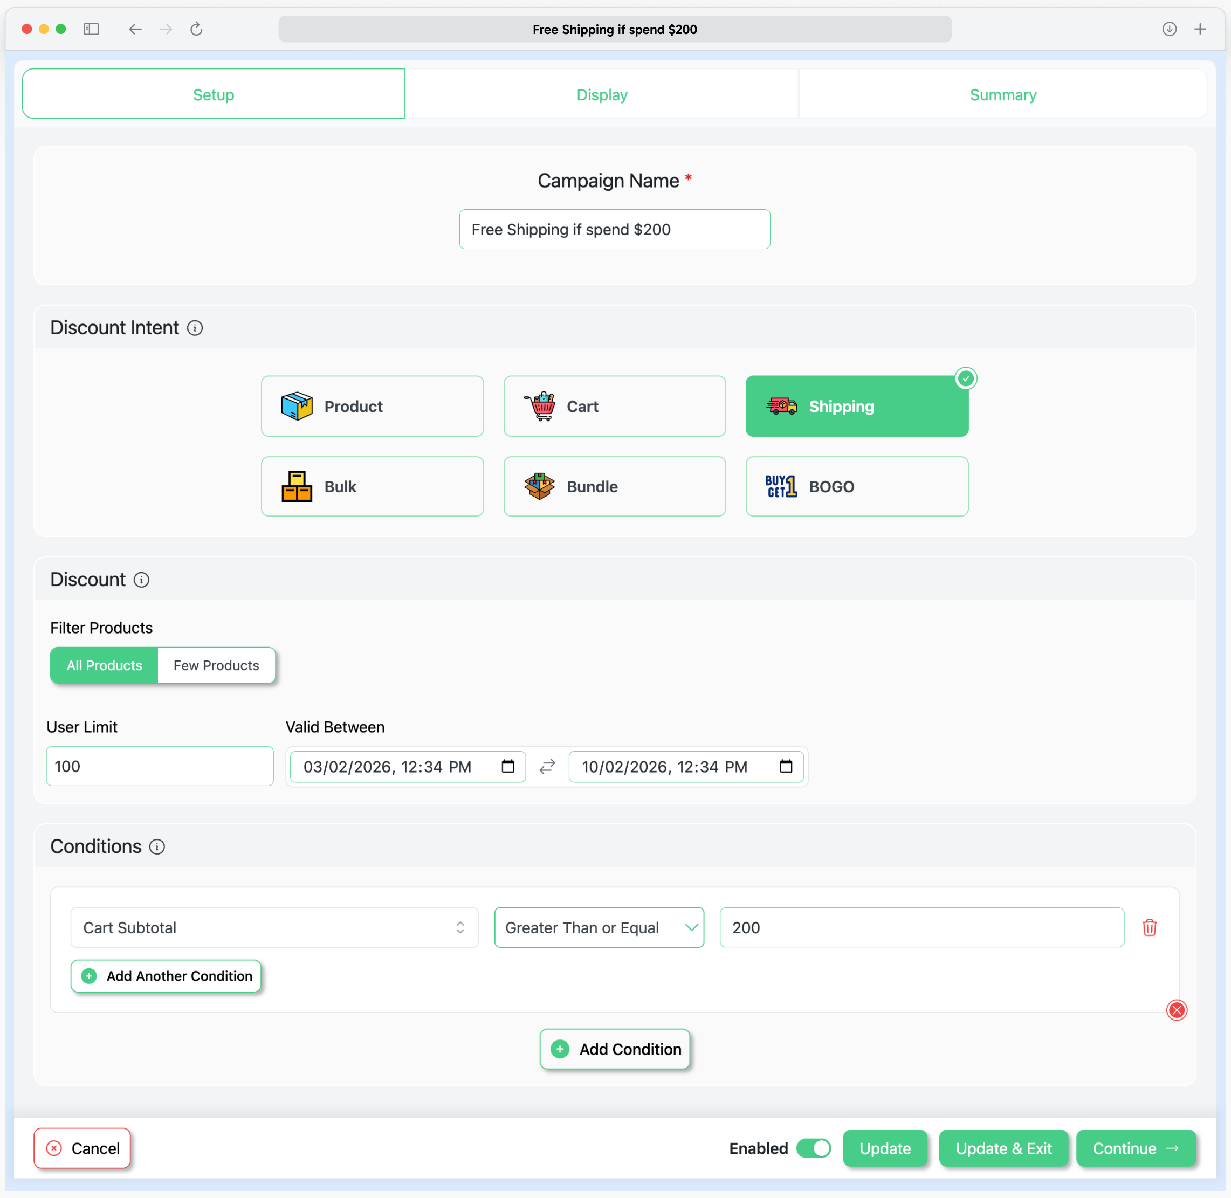Viewport: 1231px width, 1198px height.
Task: Open the Summary tab
Action: coord(1002,94)
